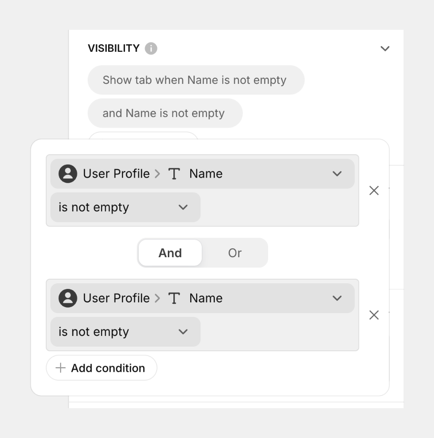Image resolution: width=434 pixels, height=438 pixels.
Task: Select the 'and Name is not empty' chip
Action: click(165, 113)
